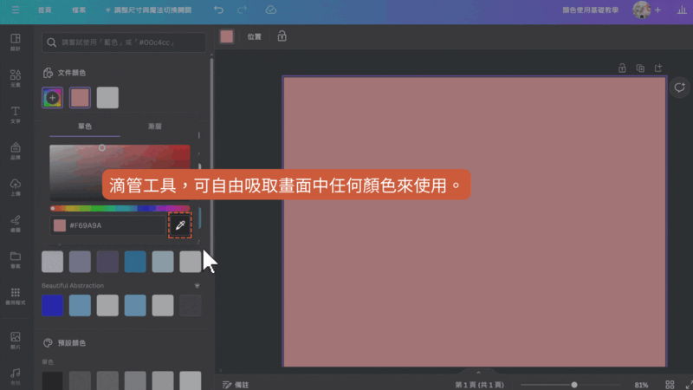Click the add new document color swatch

pos(52,98)
